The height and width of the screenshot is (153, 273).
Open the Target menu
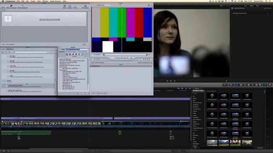(x=33, y=1)
